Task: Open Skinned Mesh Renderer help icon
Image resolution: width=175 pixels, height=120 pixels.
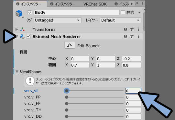Action: point(126,36)
